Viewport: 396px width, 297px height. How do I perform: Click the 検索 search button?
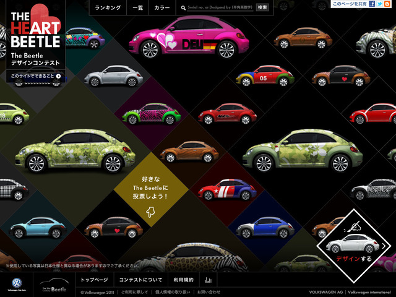point(262,7)
